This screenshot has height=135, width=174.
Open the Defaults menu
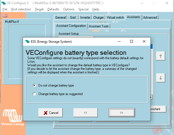click(53, 9)
